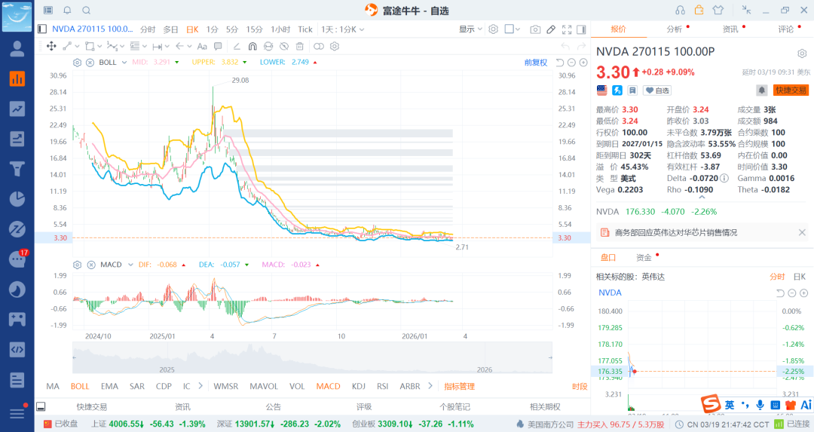The width and height of the screenshot is (814, 432).
Task: Open the skin theme shirt icon
Action: tap(718, 10)
